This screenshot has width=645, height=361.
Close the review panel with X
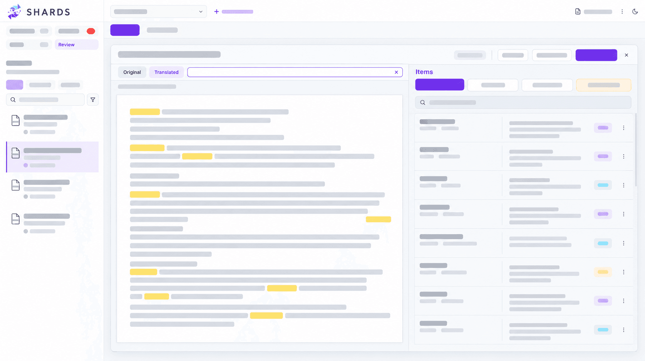(x=627, y=55)
